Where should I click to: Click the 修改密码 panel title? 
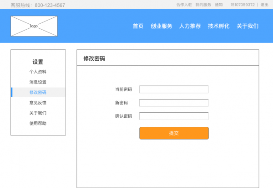(94, 58)
